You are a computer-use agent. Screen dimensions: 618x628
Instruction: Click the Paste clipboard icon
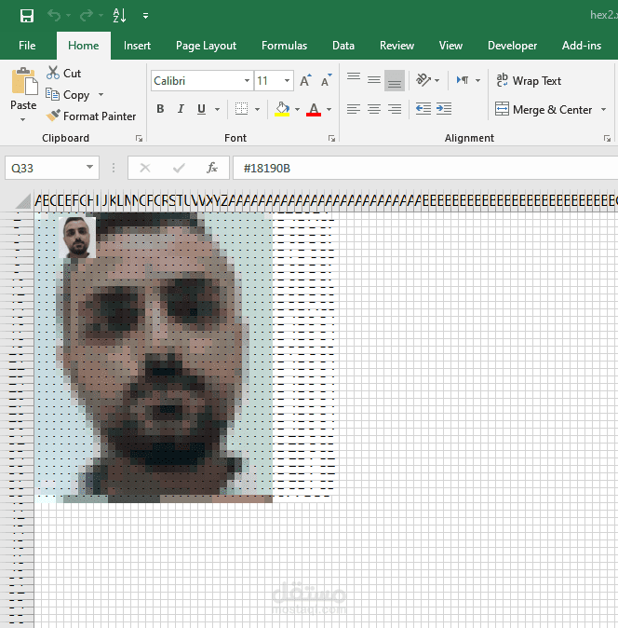point(24,81)
